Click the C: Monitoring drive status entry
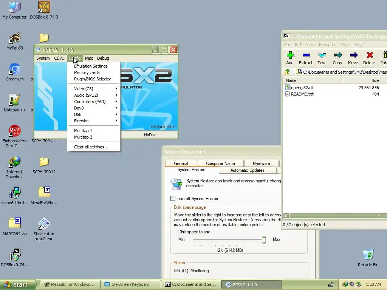Image resolution: width=387 pixels, height=290 pixels. [x=192, y=271]
